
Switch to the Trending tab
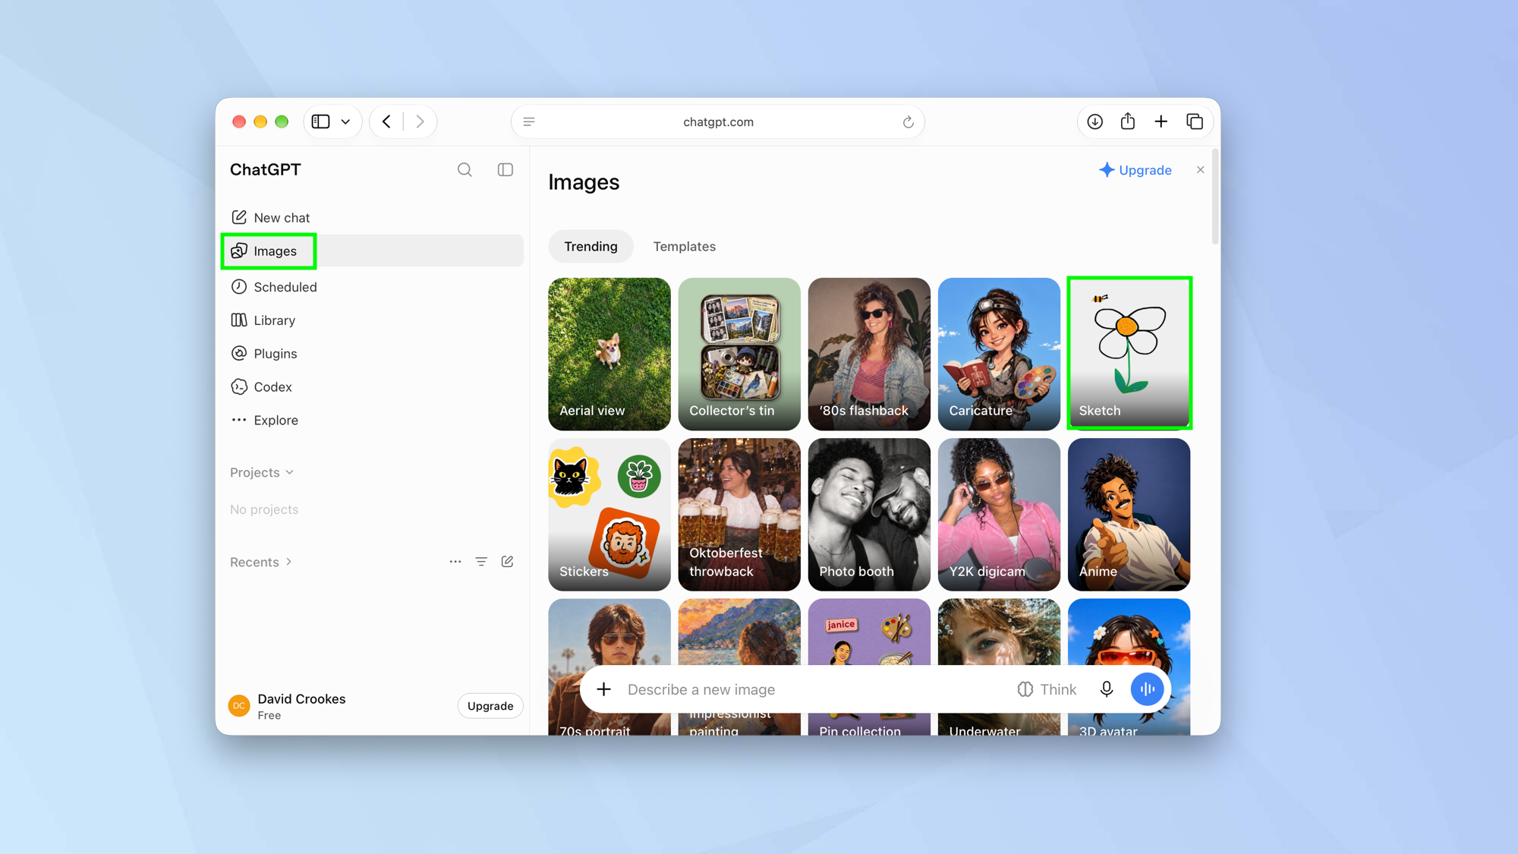[591, 247]
